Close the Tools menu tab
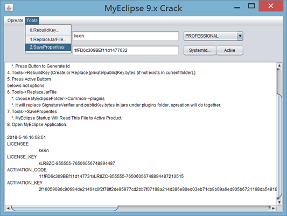The width and height of the screenshot is (287, 216). coord(32,21)
